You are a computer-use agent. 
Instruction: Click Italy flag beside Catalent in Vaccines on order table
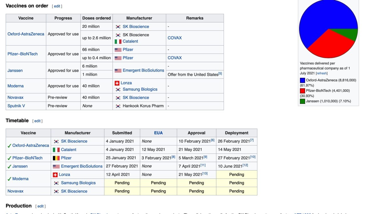[x=118, y=41]
